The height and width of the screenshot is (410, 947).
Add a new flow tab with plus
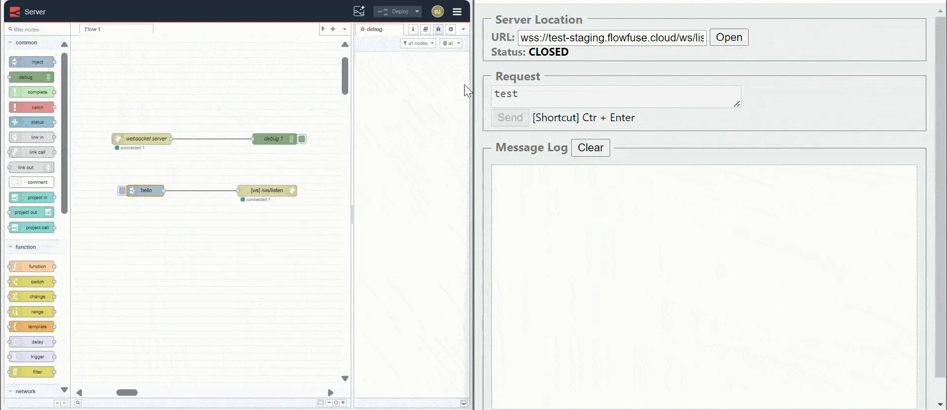pos(333,29)
